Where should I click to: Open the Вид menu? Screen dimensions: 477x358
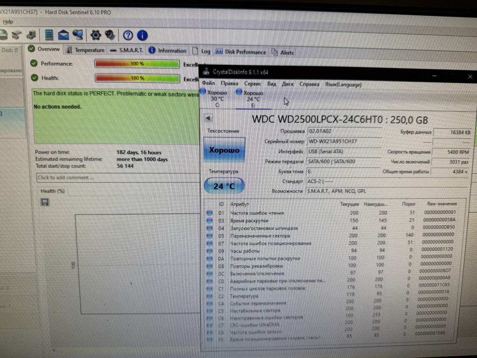tap(272, 84)
